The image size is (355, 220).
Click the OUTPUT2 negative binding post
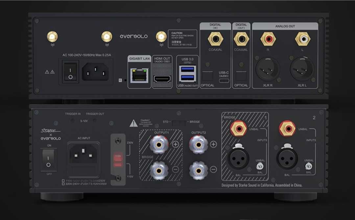tap(199, 170)
